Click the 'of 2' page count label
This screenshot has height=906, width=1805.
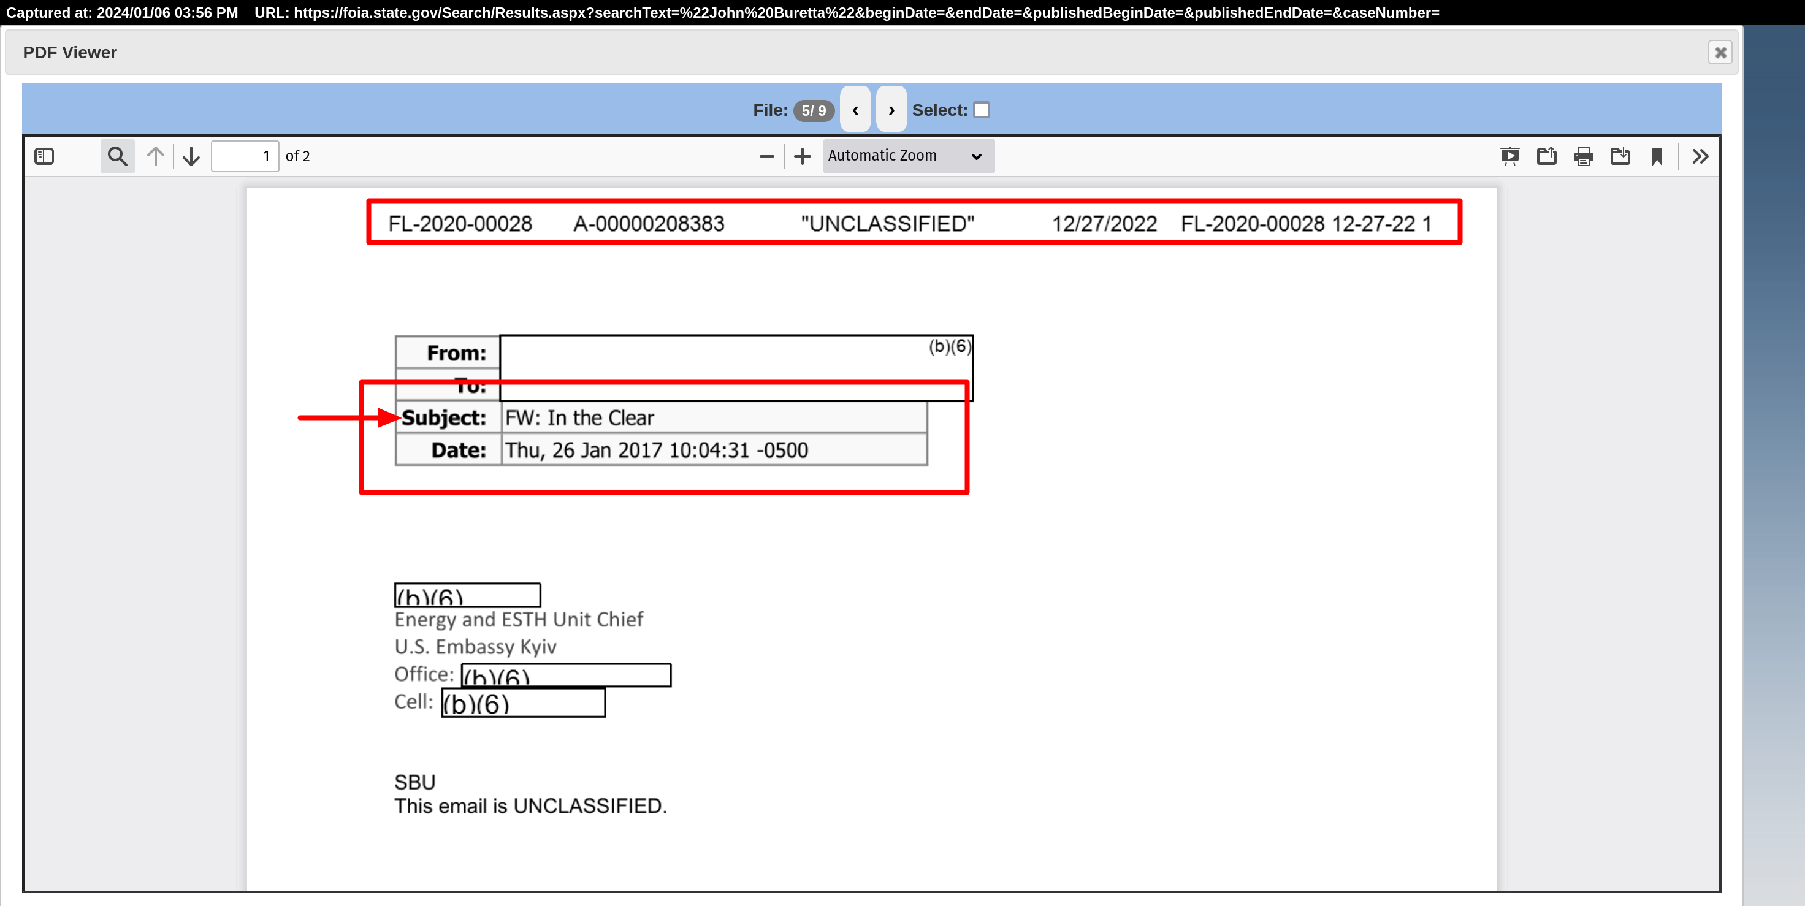298,156
